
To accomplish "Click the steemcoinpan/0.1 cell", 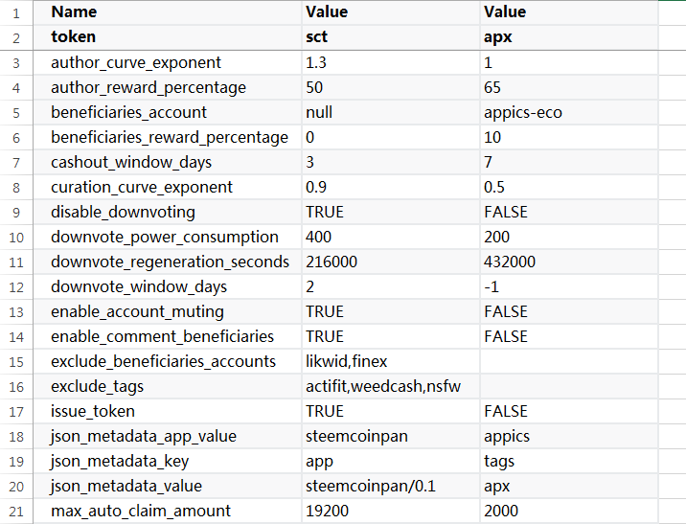I will [371, 486].
